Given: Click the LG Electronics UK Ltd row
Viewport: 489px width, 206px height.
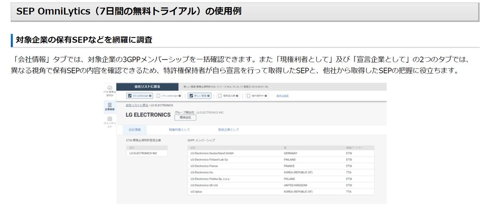Looking at the screenshot, I should point(280,185).
